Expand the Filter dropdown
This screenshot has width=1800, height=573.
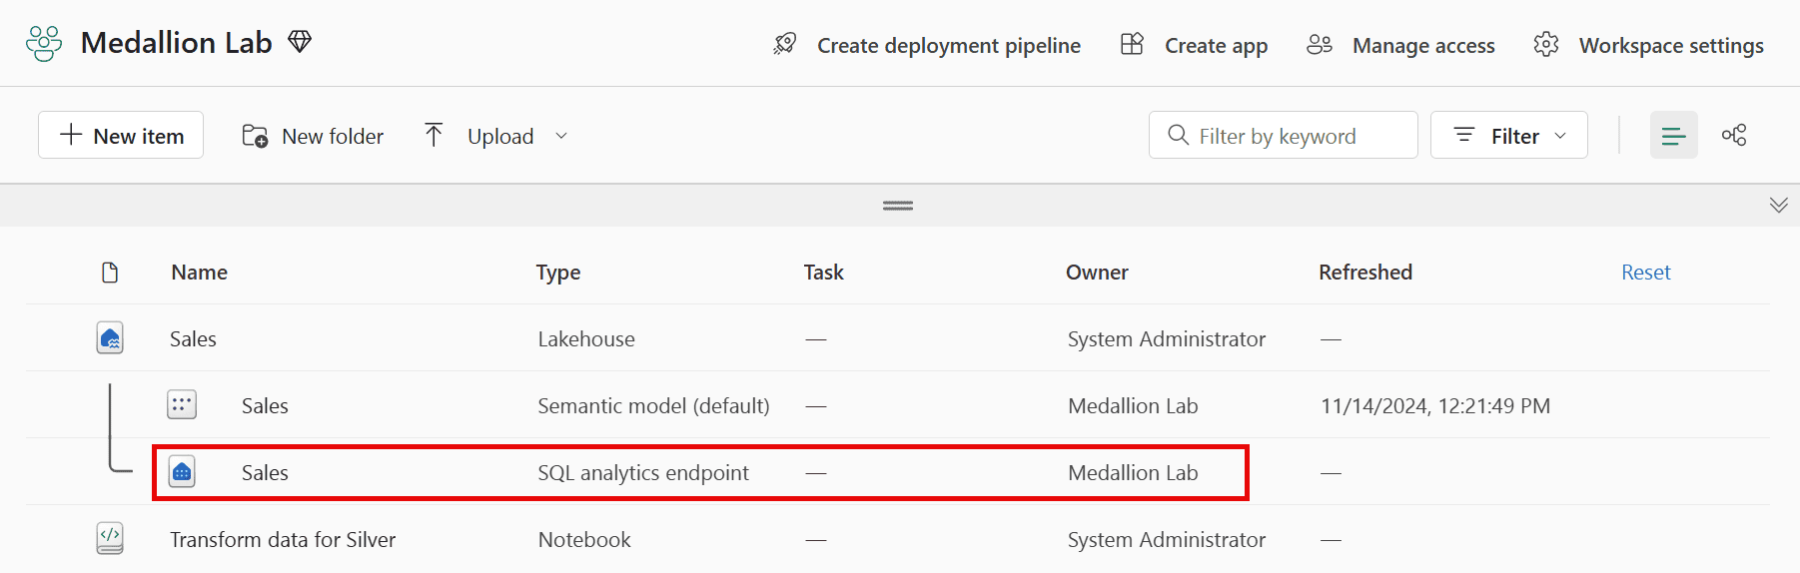pos(1508,136)
